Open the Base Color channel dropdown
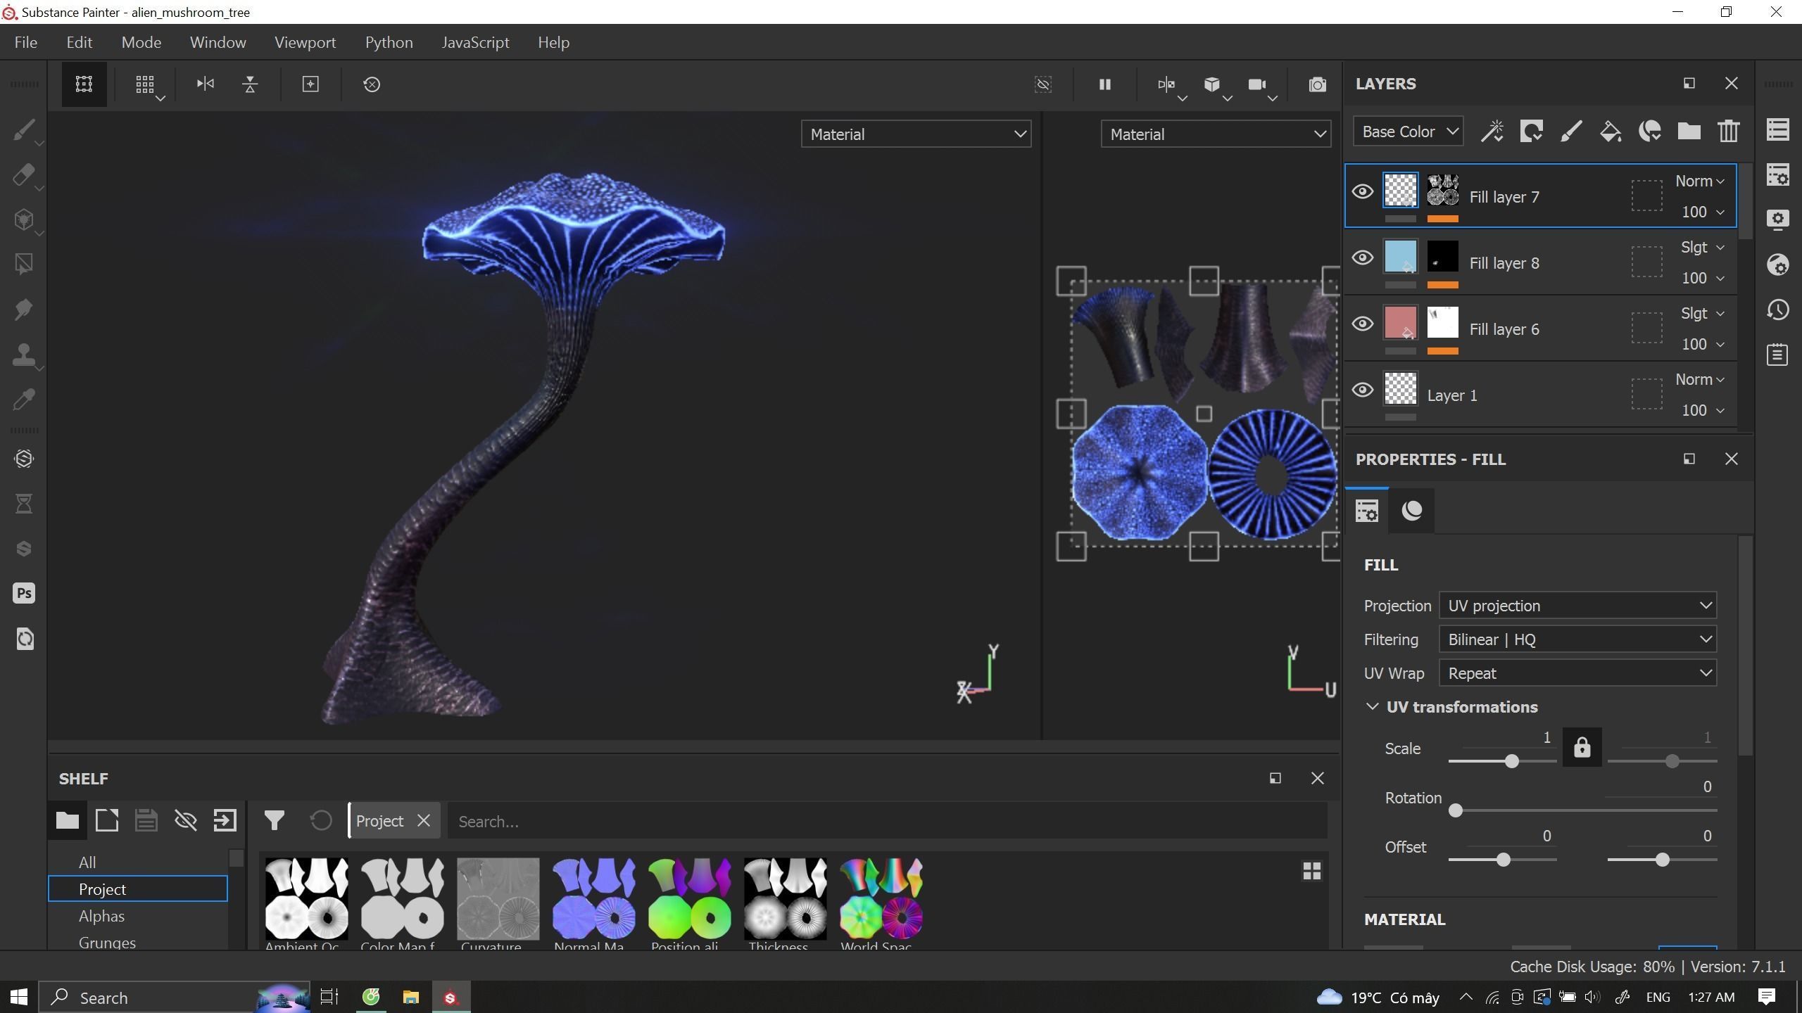This screenshot has height=1013, width=1802. [1408, 132]
